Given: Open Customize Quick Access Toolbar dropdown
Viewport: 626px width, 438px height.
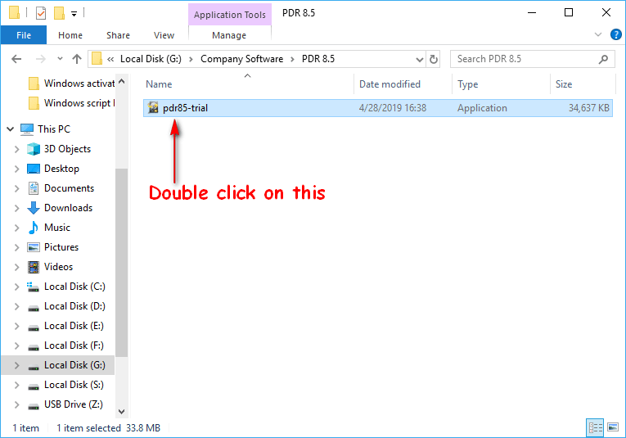Looking at the screenshot, I should tap(74, 14).
